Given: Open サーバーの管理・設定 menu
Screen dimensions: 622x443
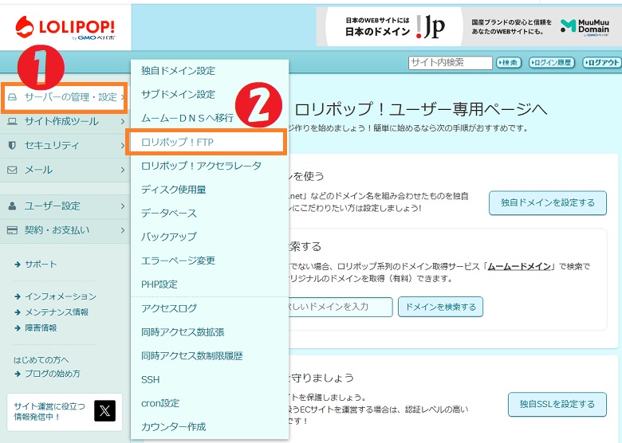Looking at the screenshot, I should point(65,97).
